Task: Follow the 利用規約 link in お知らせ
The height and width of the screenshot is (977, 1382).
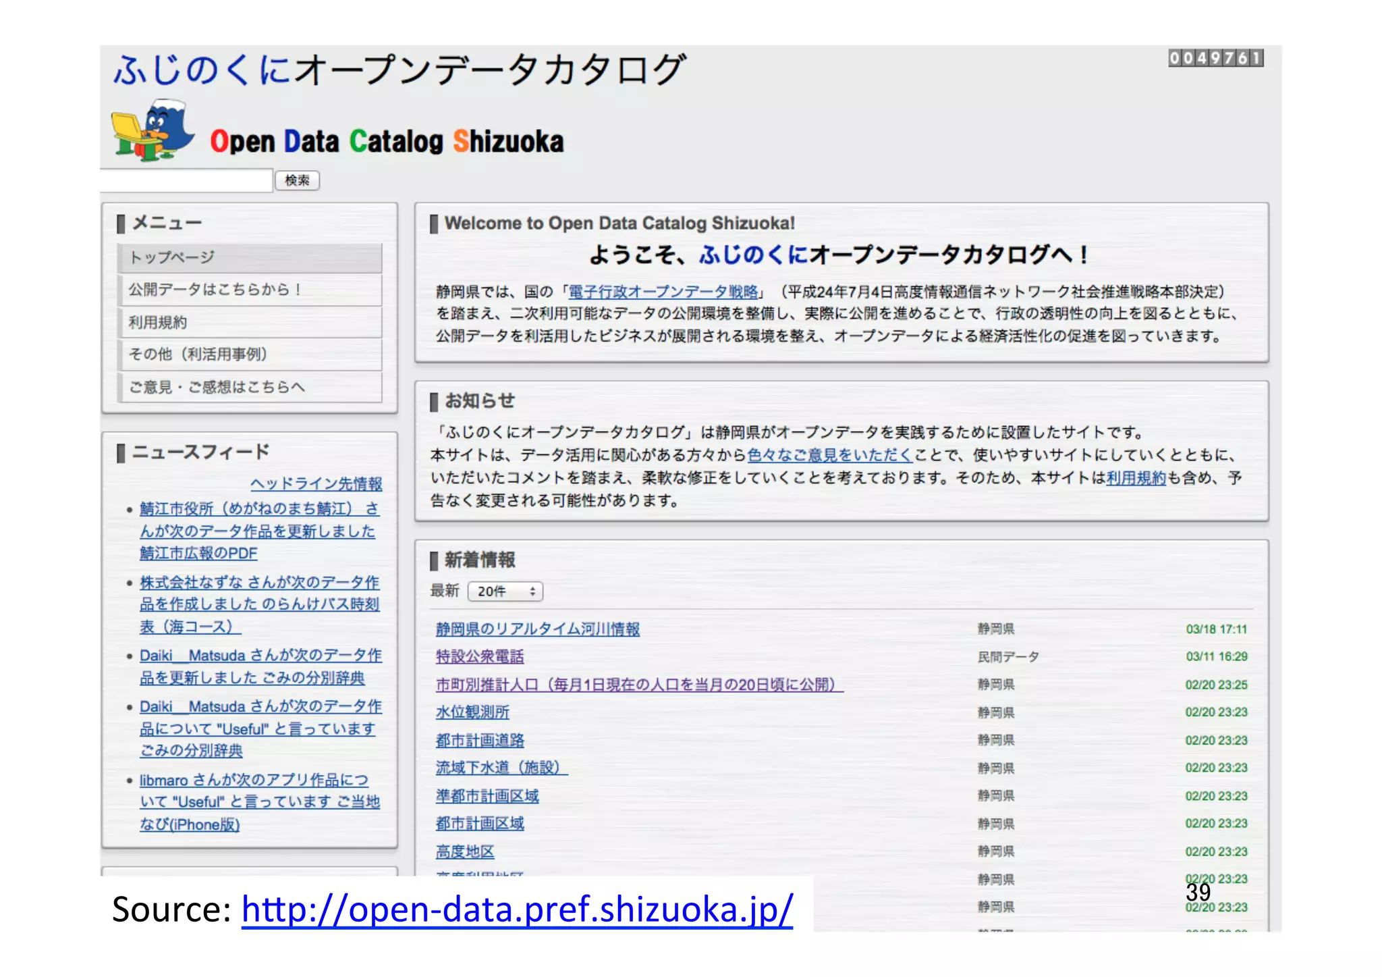Action: (1136, 478)
